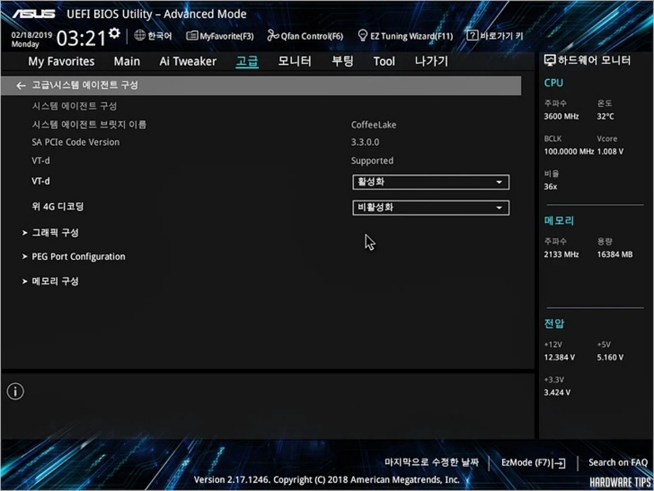Switch to My Favorites tab
This screenshot has width=654, height=491.
tap(61, 61)
